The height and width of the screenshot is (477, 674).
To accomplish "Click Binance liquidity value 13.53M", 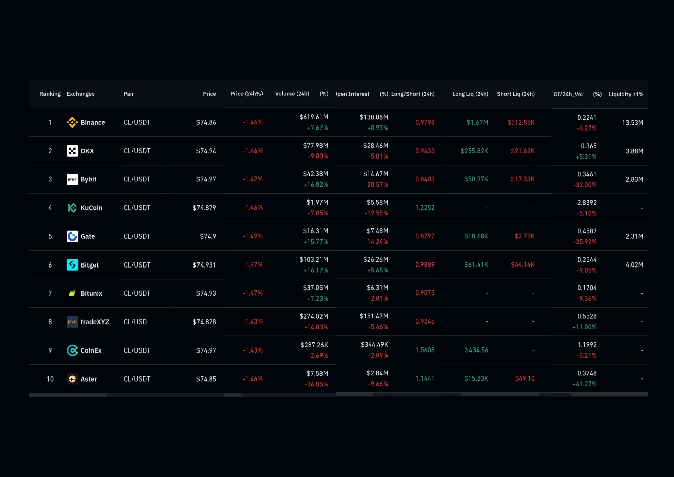I will pyautogui.click(x=633, y=123).
